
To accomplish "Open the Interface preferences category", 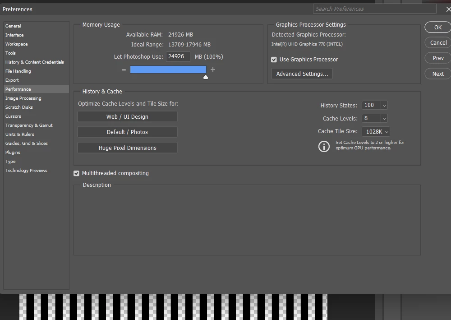I will pos(14,35).
